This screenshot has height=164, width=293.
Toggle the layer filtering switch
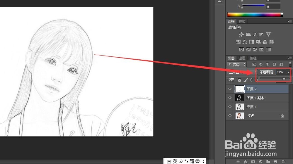pos(290,64)
